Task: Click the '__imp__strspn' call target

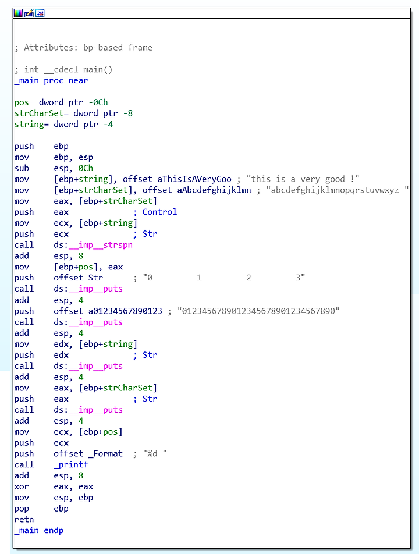Action: point(101,245)
